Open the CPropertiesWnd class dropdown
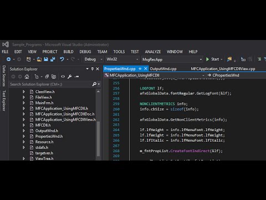 click(237, 76)
